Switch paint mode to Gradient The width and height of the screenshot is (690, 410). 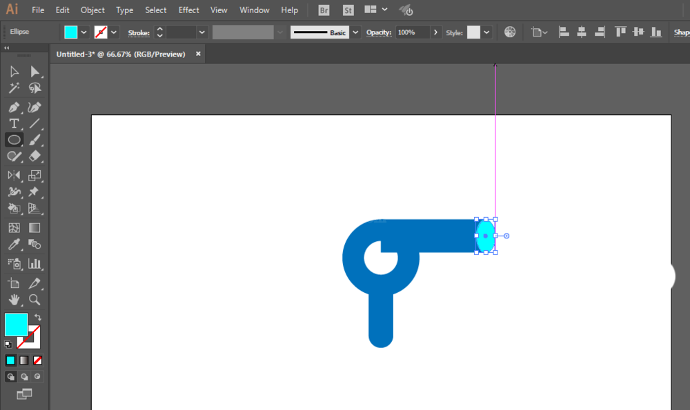(24, 360)
